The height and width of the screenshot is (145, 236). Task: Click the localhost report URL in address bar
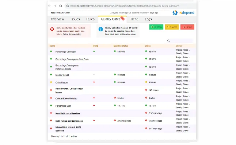coord(125,6)
